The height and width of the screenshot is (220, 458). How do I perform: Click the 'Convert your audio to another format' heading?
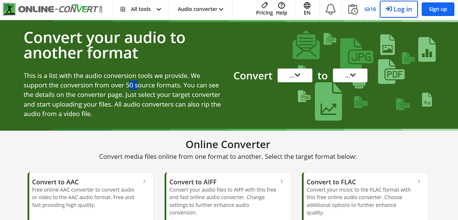click(104, 45)
